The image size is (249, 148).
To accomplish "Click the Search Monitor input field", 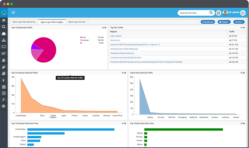I will [x=194, y=13].
